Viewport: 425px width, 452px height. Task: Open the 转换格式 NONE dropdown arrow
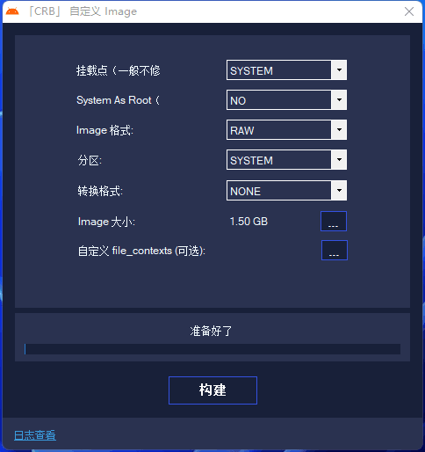(x=339, y=191)
